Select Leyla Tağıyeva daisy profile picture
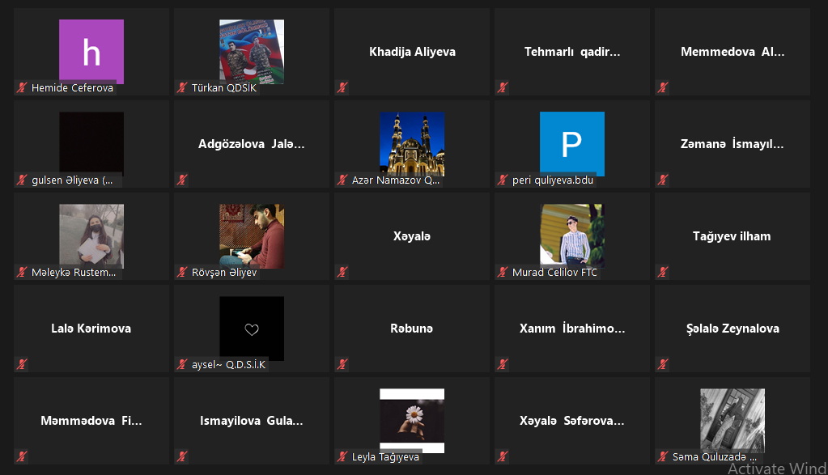 (412, 421)
